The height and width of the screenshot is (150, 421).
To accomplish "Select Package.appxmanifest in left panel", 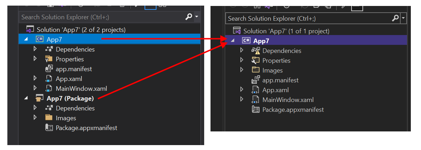I will tap(86, 128).
